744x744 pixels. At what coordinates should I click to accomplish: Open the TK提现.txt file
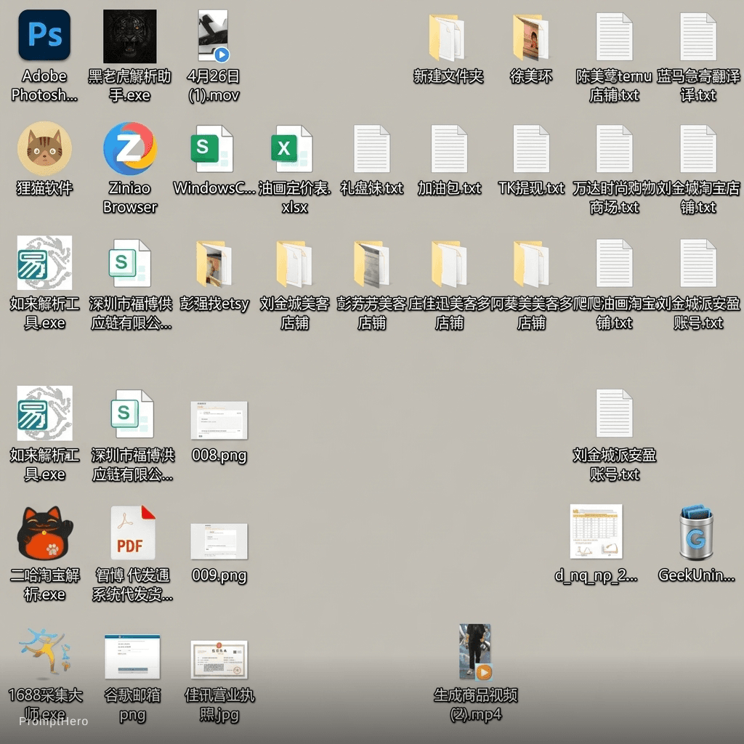(531, 149)
